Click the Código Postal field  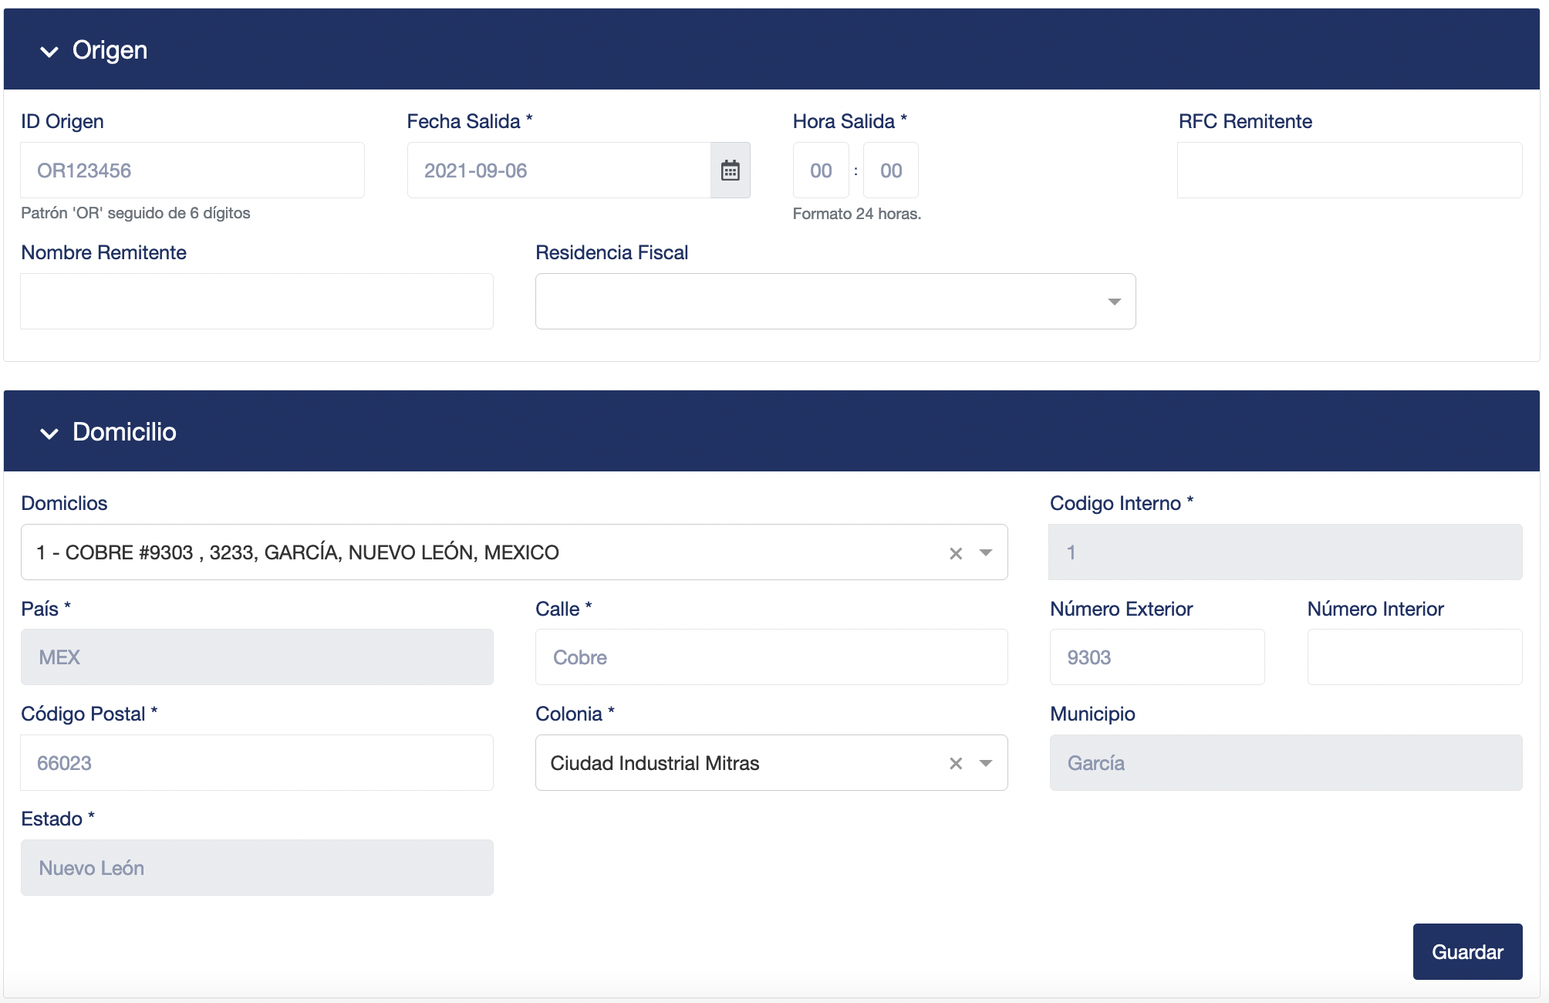(x=257, y=763)
